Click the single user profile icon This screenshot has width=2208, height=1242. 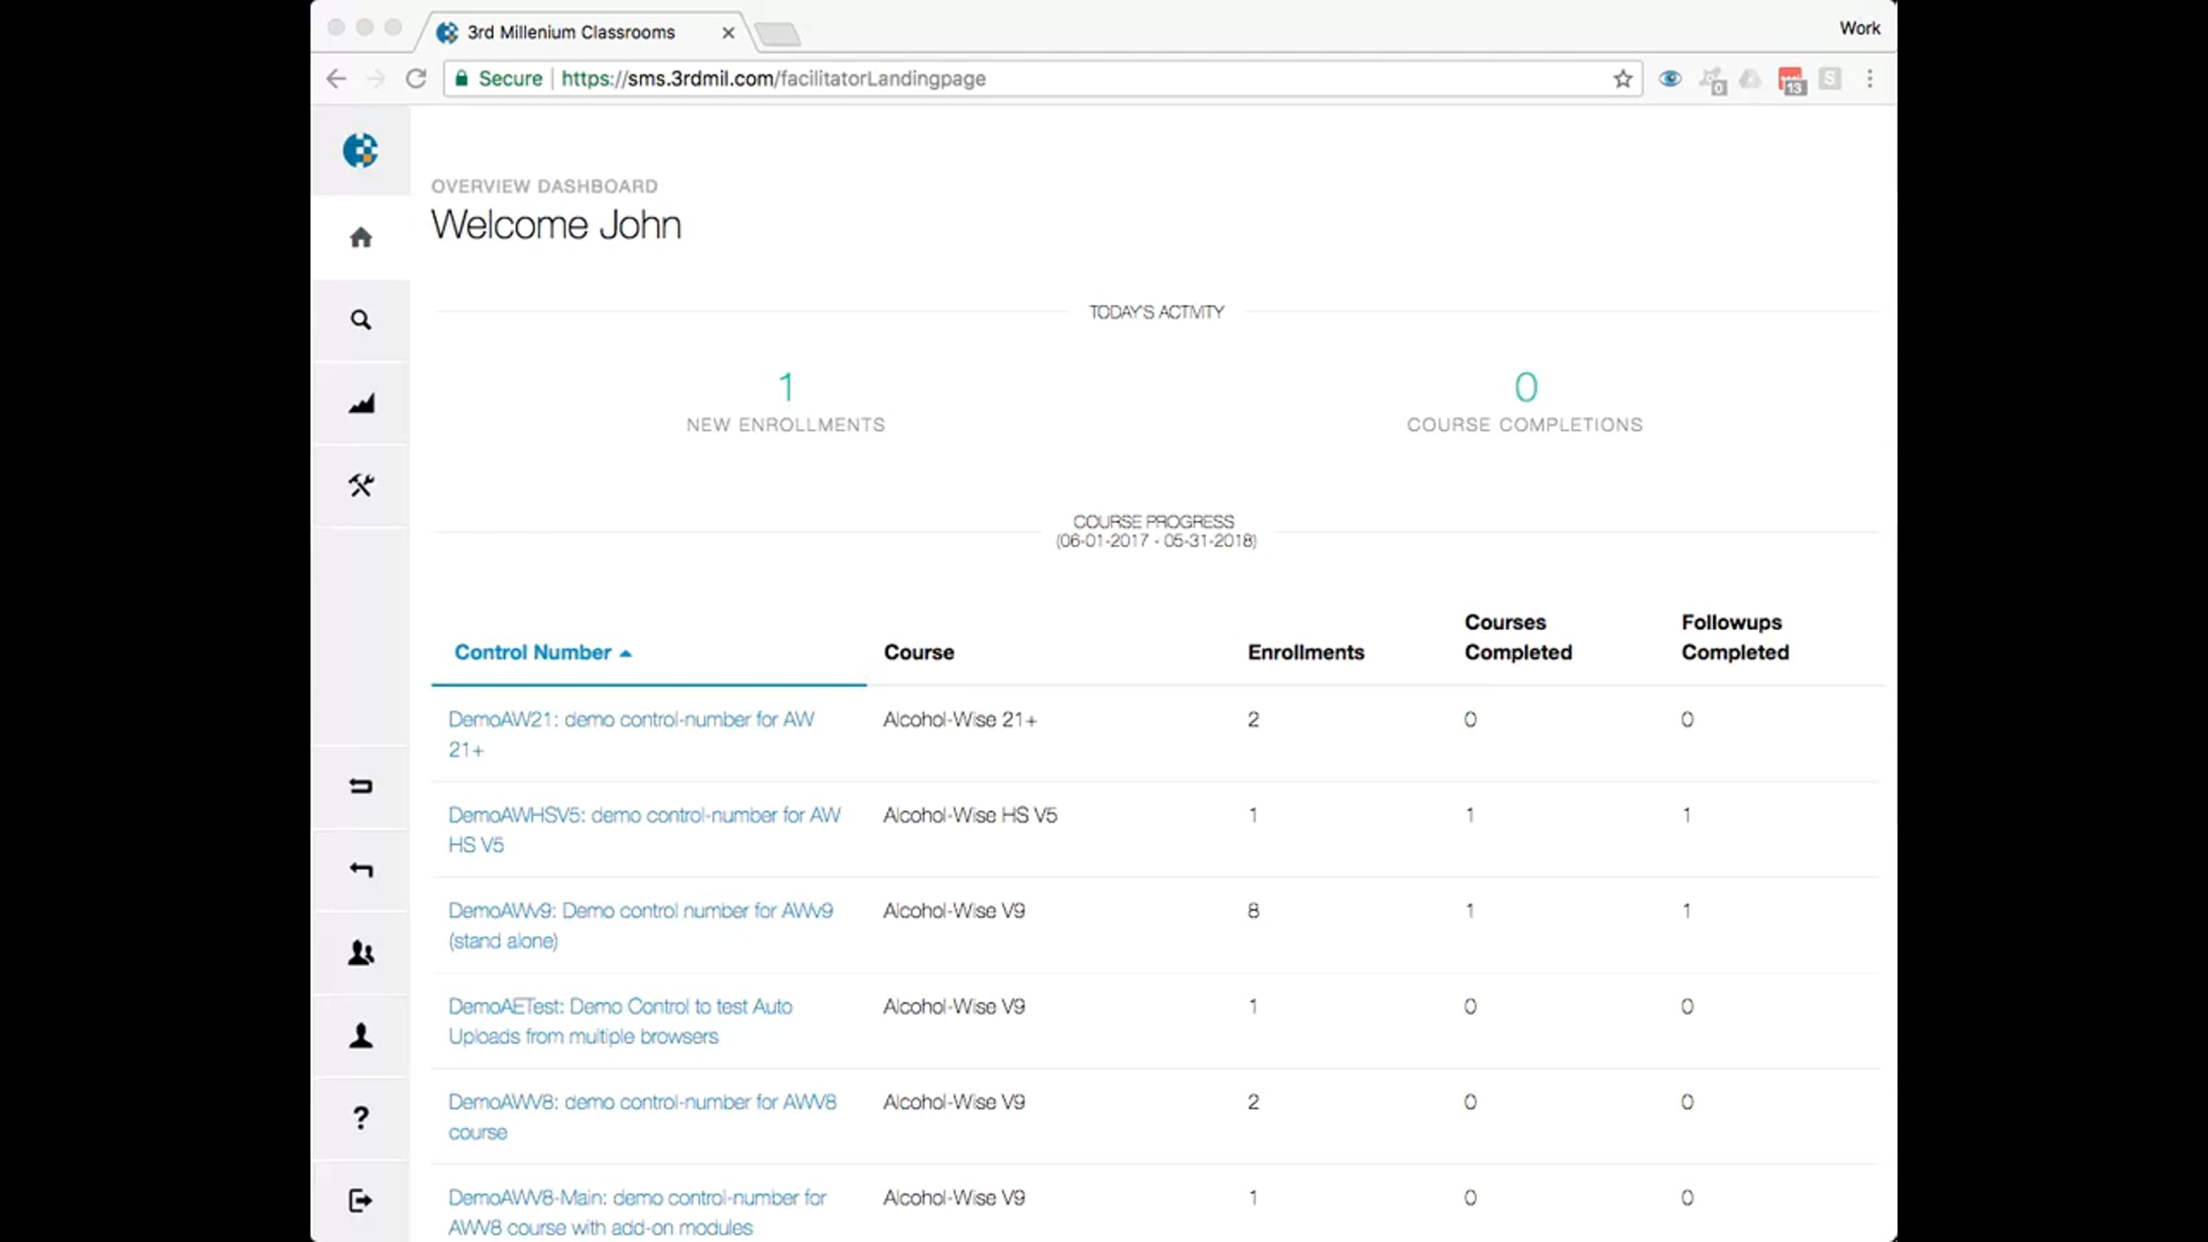[x=361, y=1036]
